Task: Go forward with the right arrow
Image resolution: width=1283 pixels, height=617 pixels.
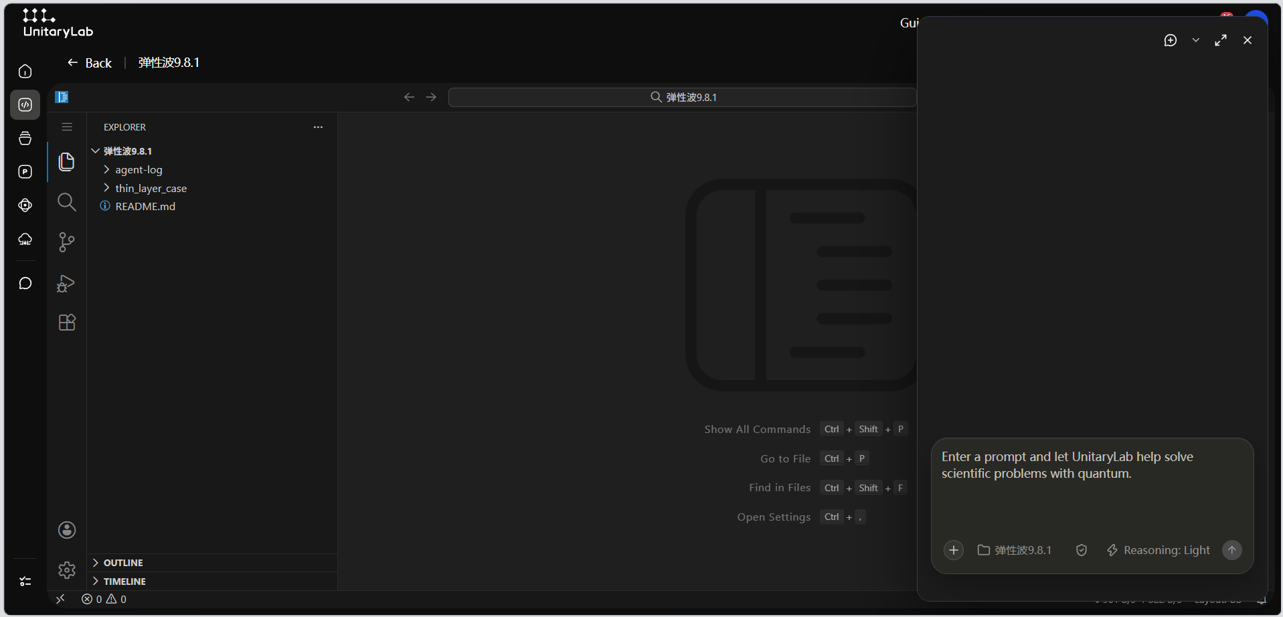Action: point(431,97)
